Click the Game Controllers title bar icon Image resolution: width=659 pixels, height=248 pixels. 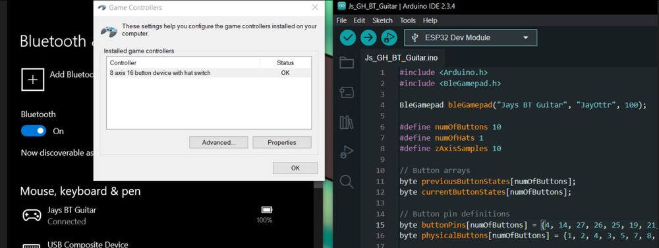101,7
